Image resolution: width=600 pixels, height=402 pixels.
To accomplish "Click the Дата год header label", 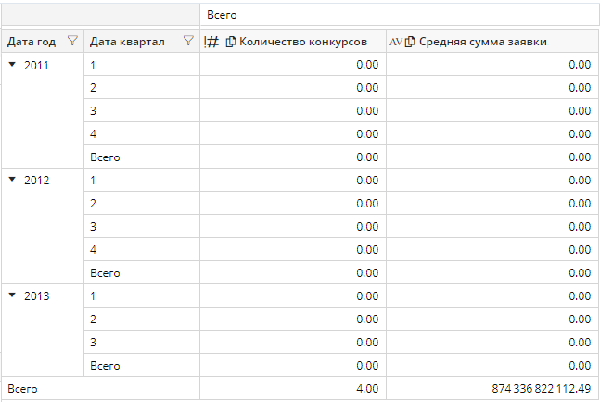I will [x=32, y=42].
